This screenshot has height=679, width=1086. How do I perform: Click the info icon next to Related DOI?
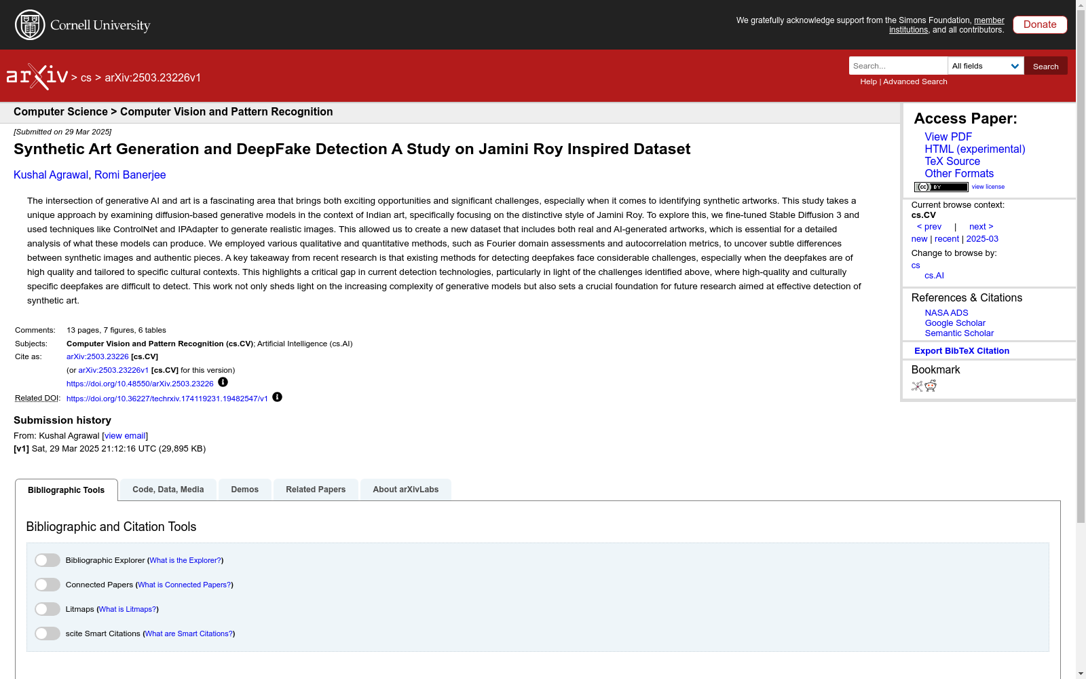coord(277,397)
